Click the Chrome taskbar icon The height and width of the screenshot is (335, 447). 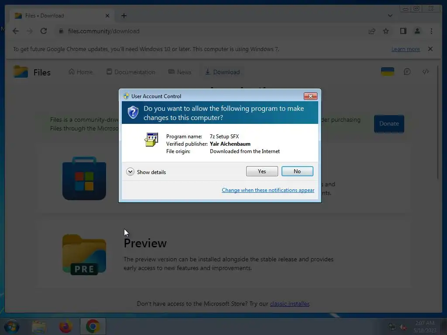click(x=93, y=326)
